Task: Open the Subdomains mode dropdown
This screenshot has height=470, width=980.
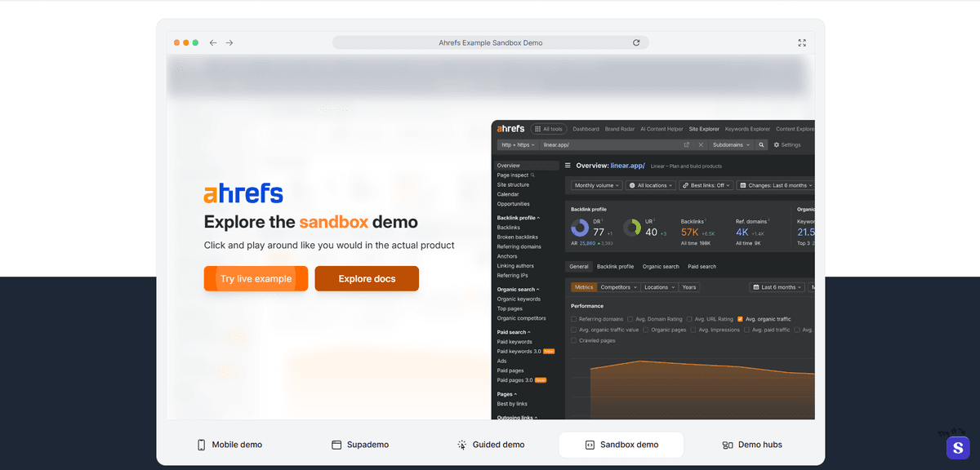Action: [730, 144]
